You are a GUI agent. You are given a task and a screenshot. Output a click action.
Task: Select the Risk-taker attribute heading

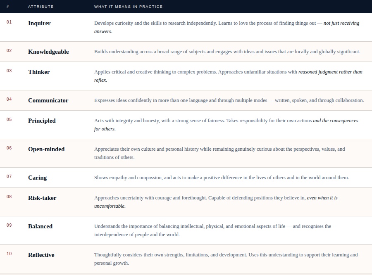click(42, 198)
